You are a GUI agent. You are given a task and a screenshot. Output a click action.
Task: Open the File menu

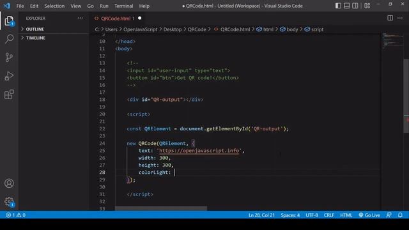[20, 6]
